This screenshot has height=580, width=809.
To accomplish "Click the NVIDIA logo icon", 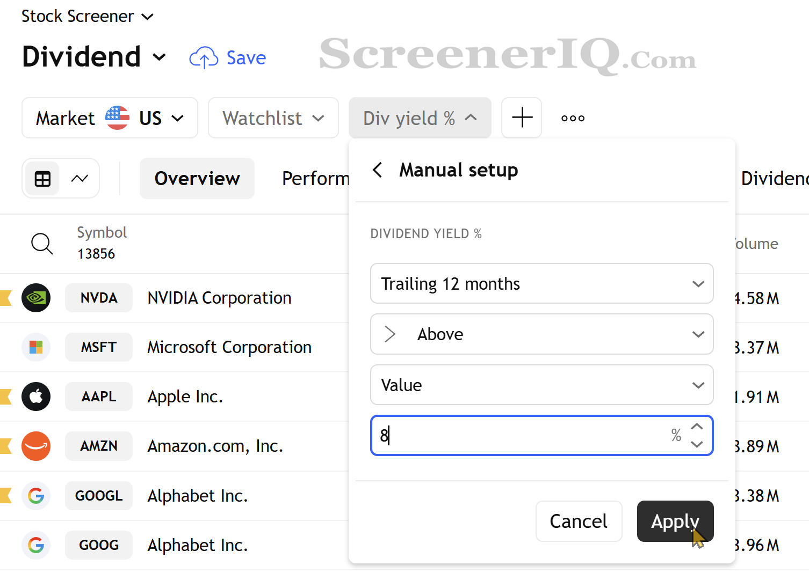I will pos(36,298).
